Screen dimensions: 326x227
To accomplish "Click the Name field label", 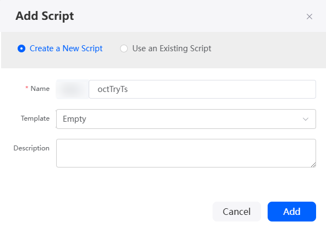I will pos(40,89).
